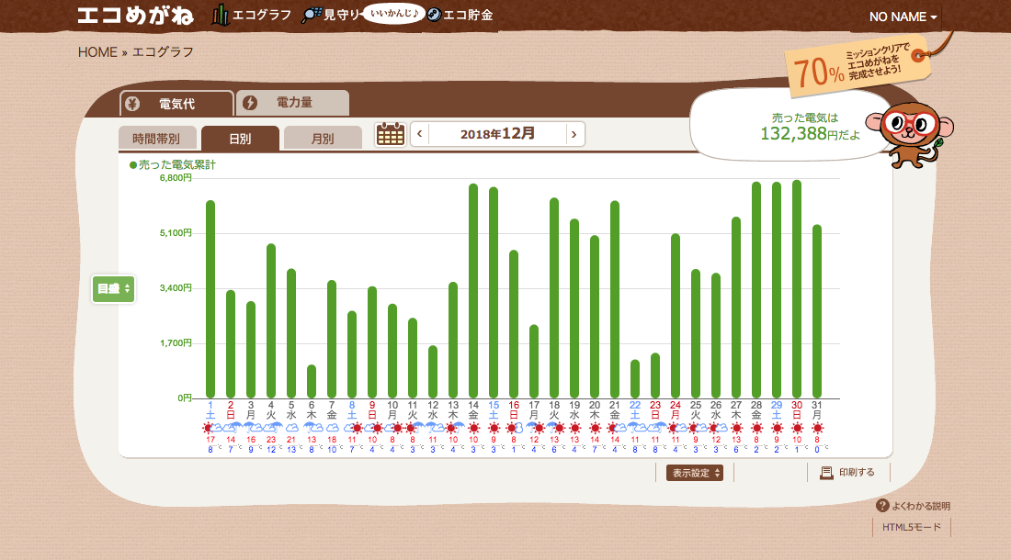Switch to the 電力量 tab
The width and height of the screenshot is (1011, 560).
coord(293,102)
